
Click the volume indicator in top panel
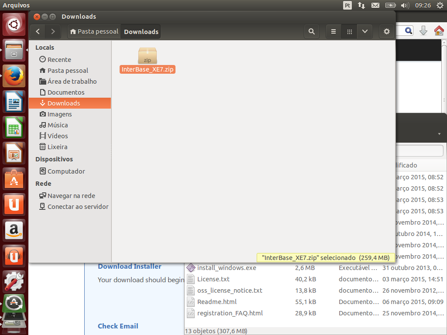click(405, 5)
